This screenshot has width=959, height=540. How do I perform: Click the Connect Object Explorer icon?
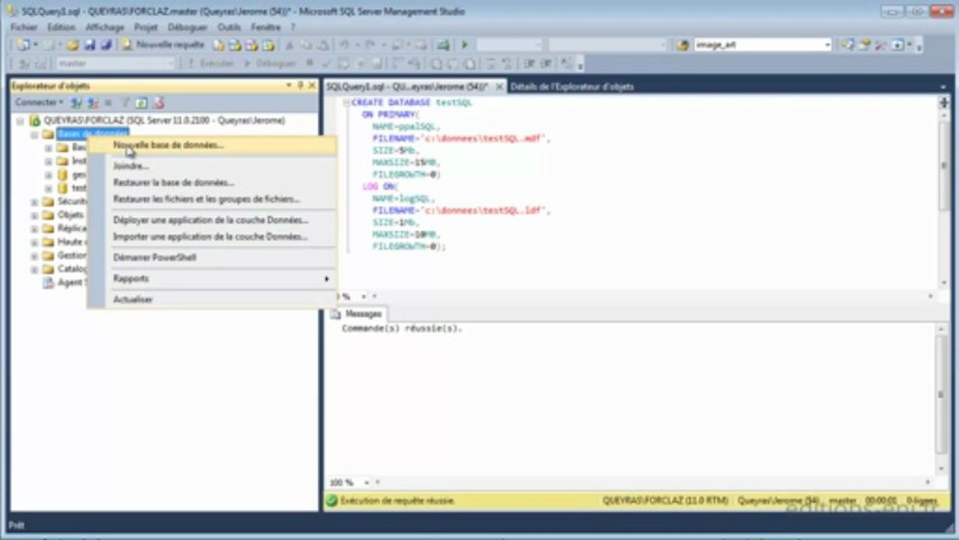tap(76, 103)
